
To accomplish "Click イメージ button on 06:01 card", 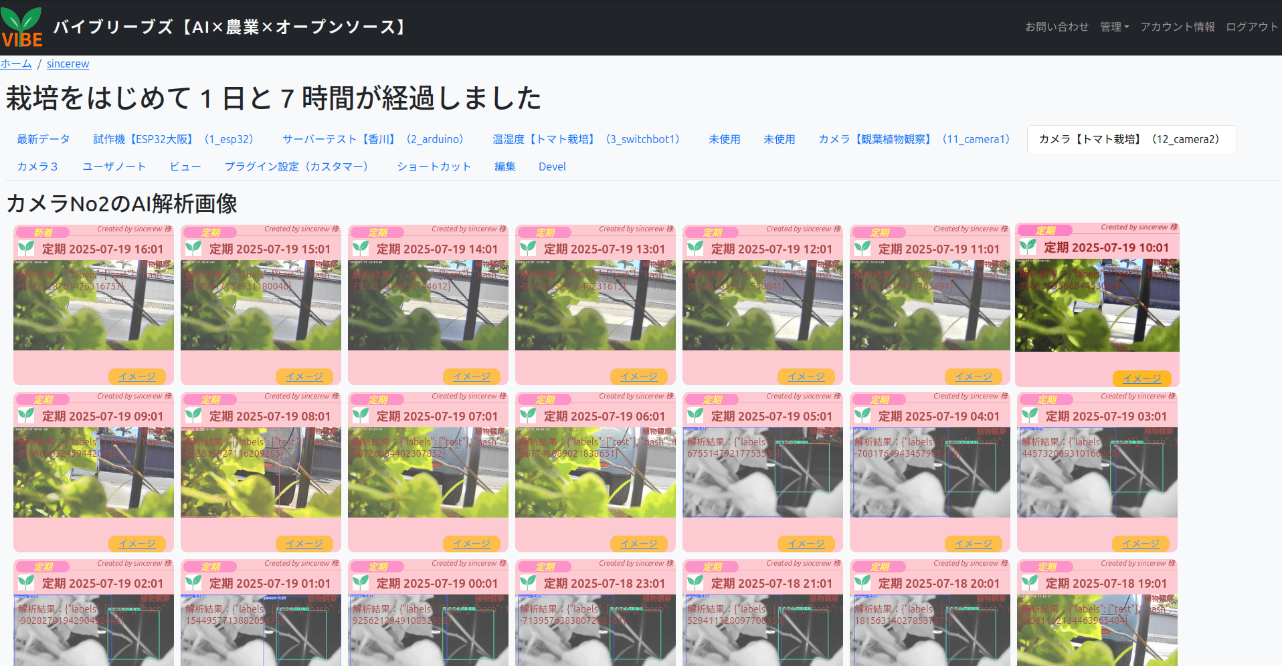I will point(639,544).
